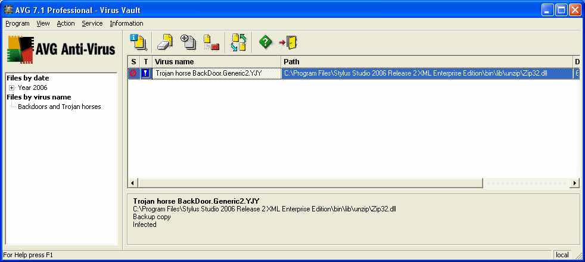Minimize the Virus Vault window
This screenshot has width=585, height=262.
point(547,10)
